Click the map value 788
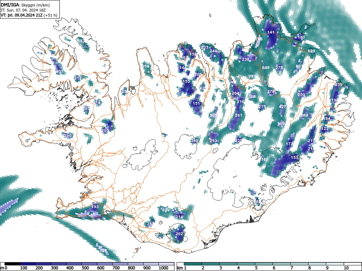The image size is (362, 271). coord(259,39)
